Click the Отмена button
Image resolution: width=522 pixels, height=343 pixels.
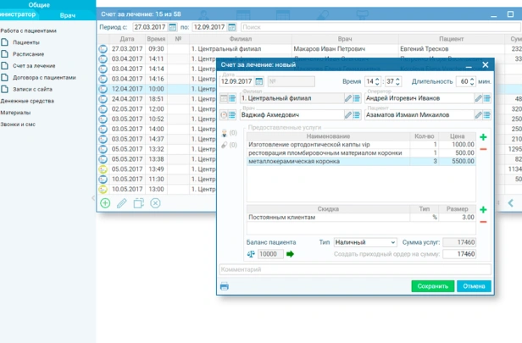(x=474, y=286)
